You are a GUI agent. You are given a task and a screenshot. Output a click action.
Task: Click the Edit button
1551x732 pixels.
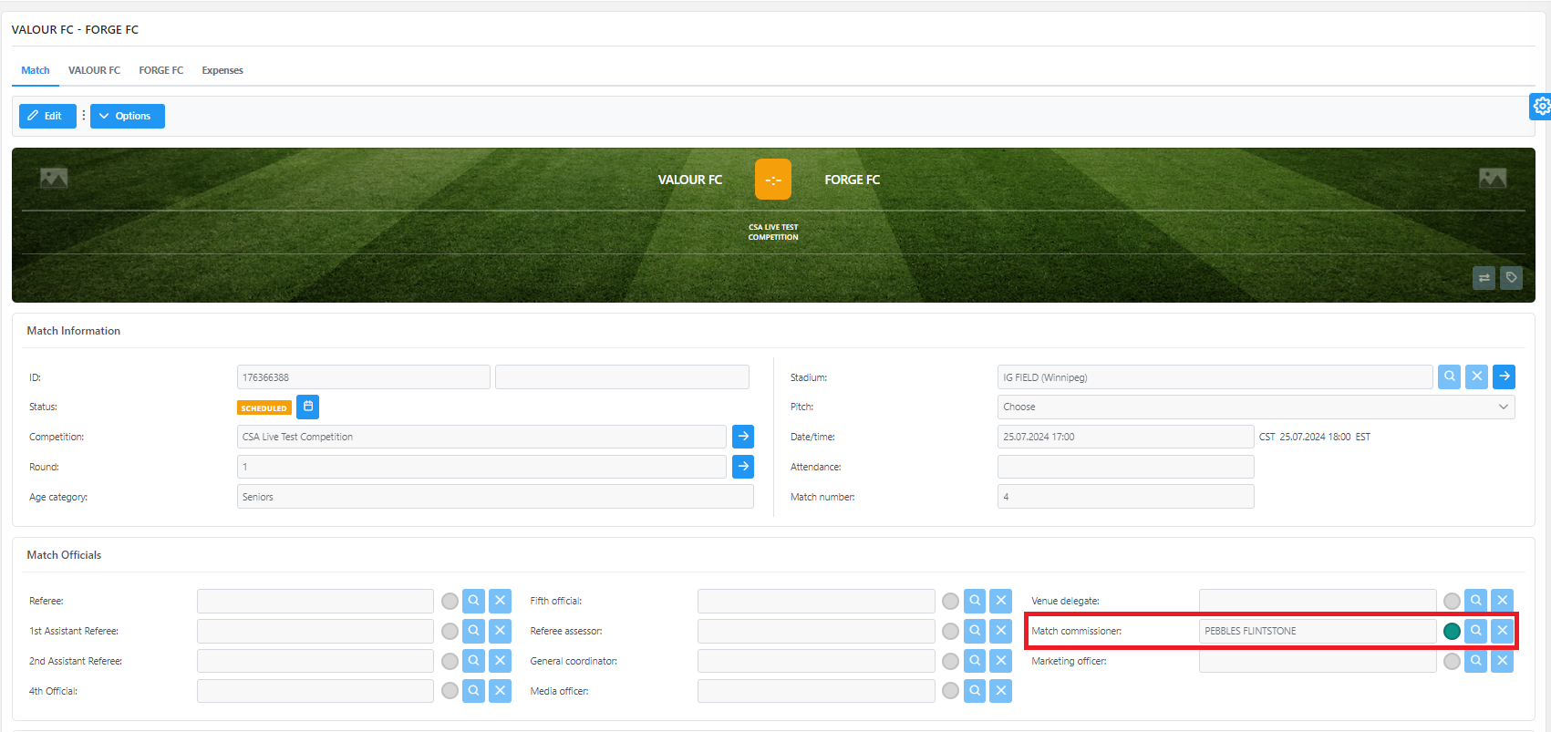(x=47, y=116)
